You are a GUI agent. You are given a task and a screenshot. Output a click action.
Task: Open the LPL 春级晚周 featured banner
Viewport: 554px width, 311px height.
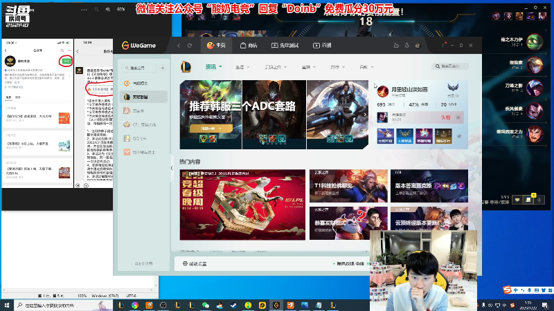click(242, 205)
